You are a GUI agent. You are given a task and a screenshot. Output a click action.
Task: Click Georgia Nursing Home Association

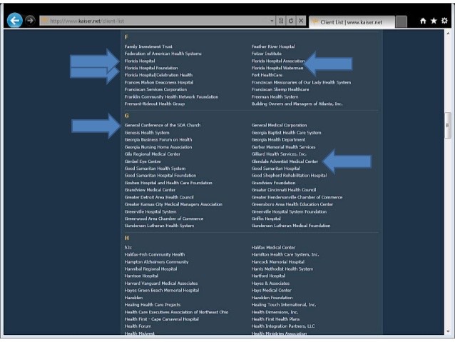click(158, 147)
